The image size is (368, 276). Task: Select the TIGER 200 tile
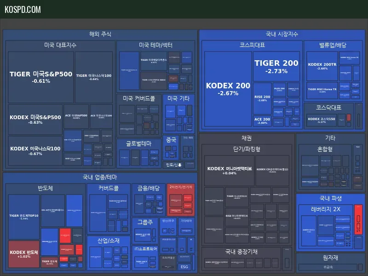pos(276,66)
